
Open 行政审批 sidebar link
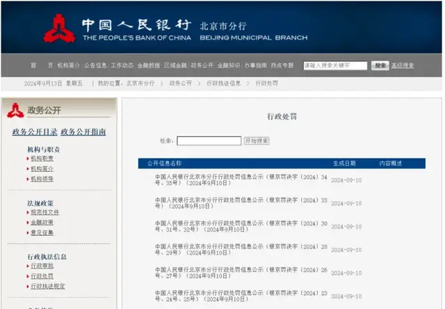pyautogui.click(x=42, y=266)
